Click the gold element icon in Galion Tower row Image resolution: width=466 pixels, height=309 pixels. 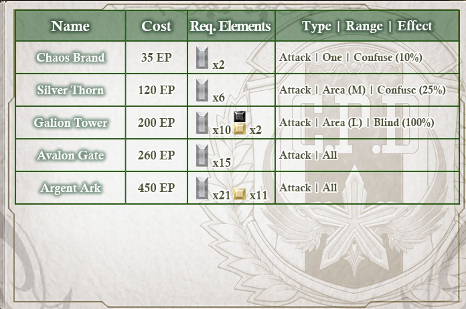click(x=240, y=128)
